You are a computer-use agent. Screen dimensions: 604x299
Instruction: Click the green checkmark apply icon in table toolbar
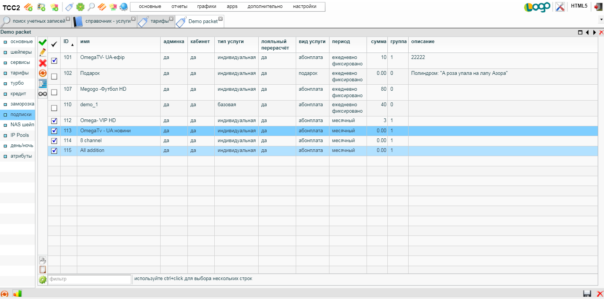pos(42,42)
